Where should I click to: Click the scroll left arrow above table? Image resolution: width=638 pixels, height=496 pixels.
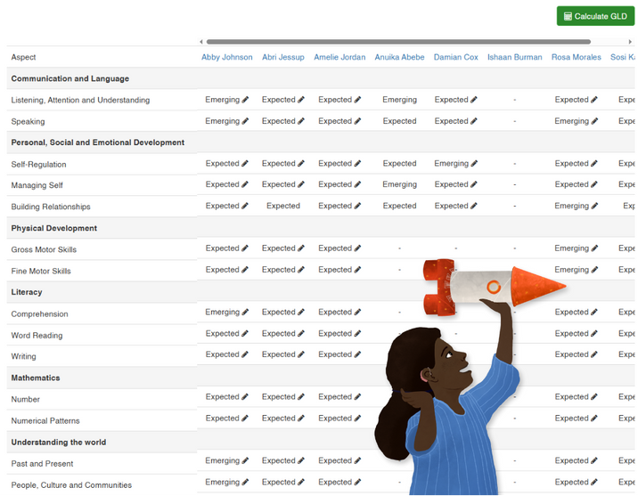(201, 41)
